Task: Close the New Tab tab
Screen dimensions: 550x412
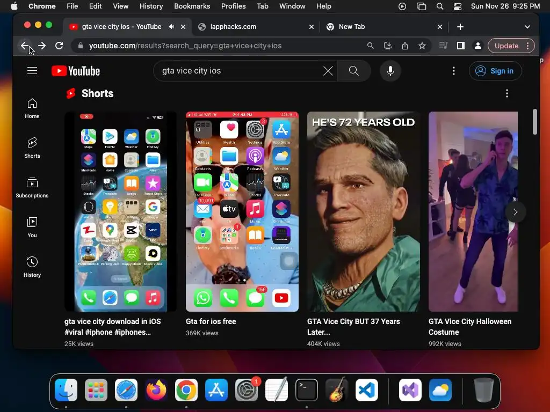Action: click(440, 27)
